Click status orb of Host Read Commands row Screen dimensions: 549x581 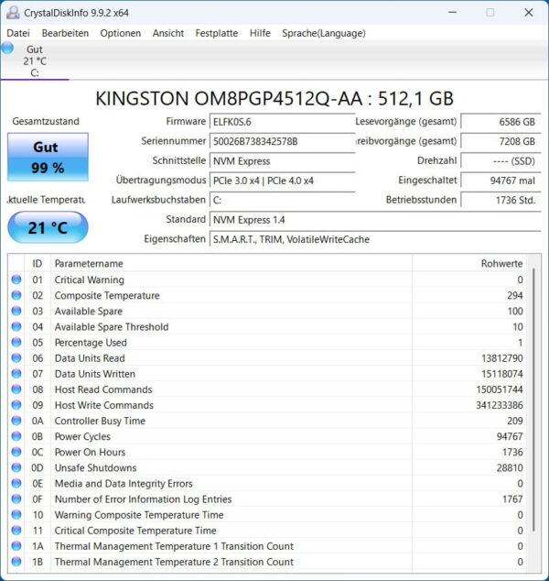click(x=16, y=389)
